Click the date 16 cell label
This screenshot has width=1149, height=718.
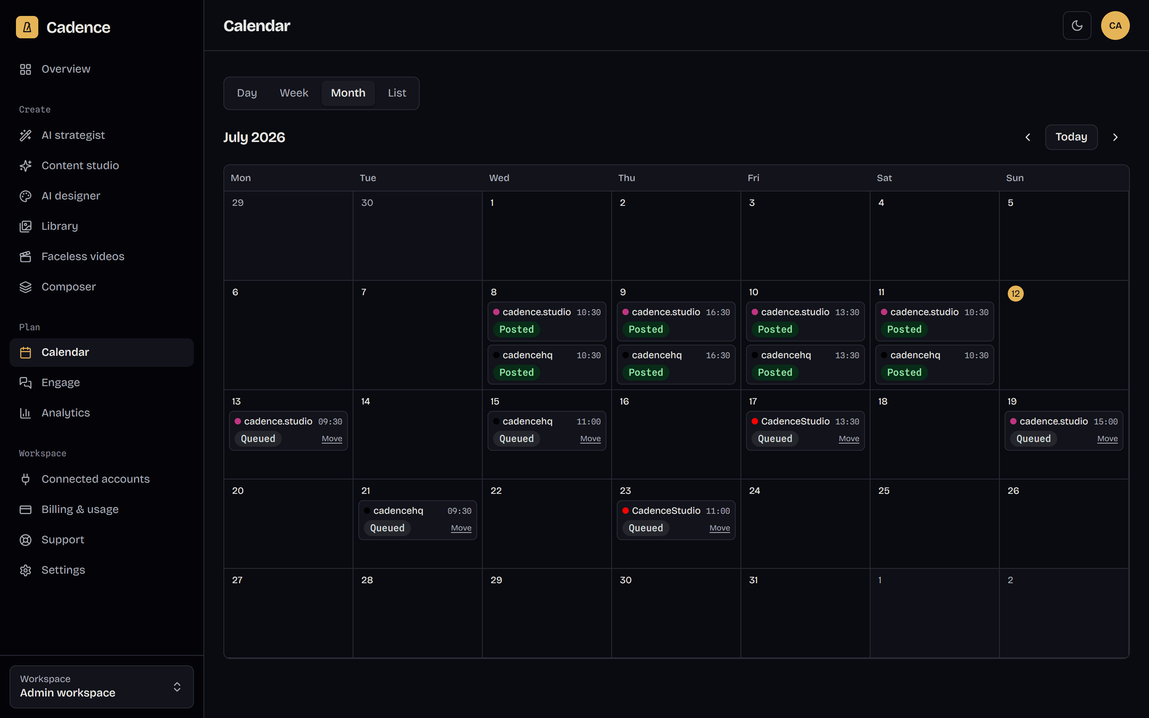624,402
